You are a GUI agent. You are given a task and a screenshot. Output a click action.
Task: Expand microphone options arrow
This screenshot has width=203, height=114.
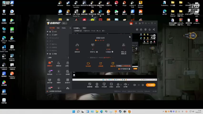[121, 85]
